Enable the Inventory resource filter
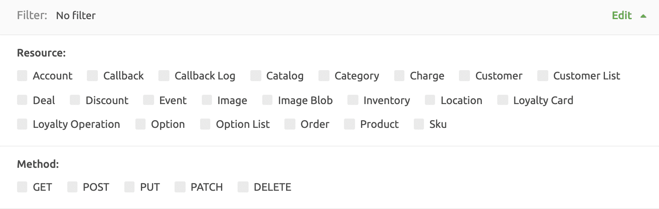The image size is (659, 209). coord(353,100)
